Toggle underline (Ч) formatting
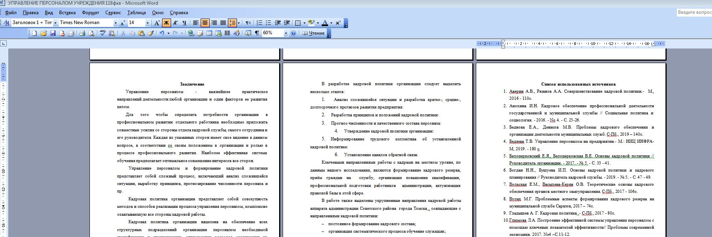The image size is (712, 237). (x=184, y=23)
